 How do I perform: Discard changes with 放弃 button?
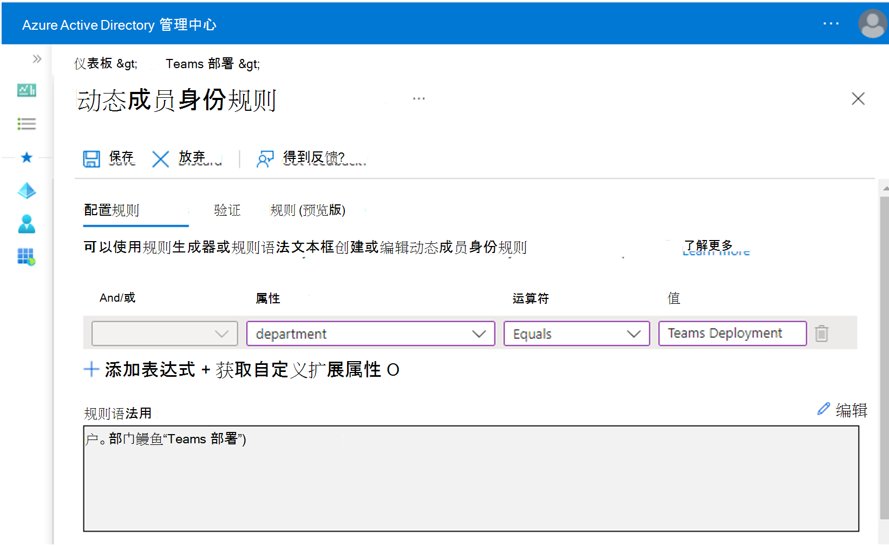tap(187, 158)
